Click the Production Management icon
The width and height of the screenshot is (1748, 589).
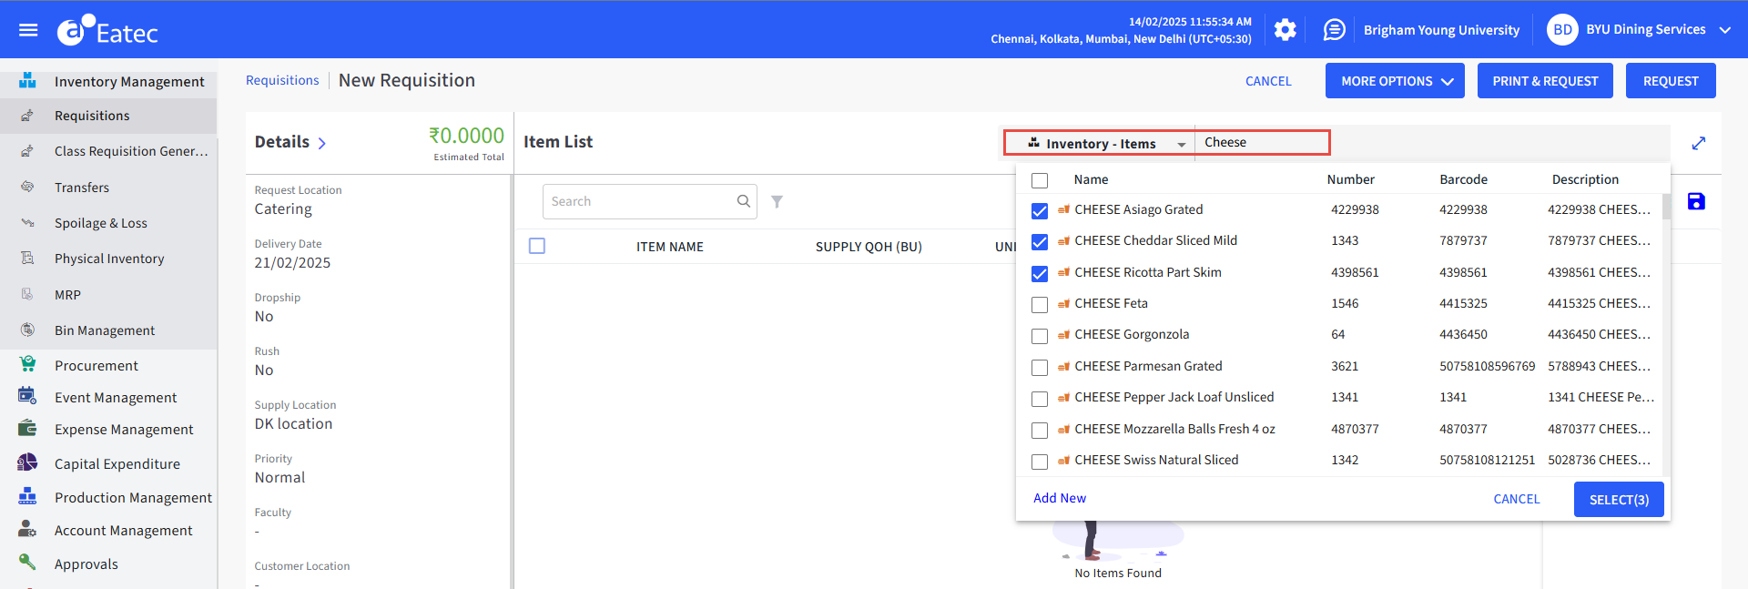coord(28,496)
